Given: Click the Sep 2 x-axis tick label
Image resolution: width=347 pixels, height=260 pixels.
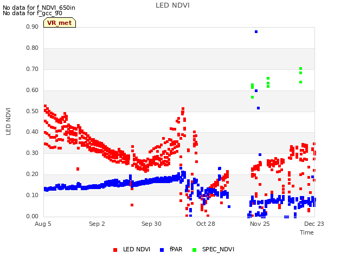Looking at the screenshot, I should click(x=97, y=224).
